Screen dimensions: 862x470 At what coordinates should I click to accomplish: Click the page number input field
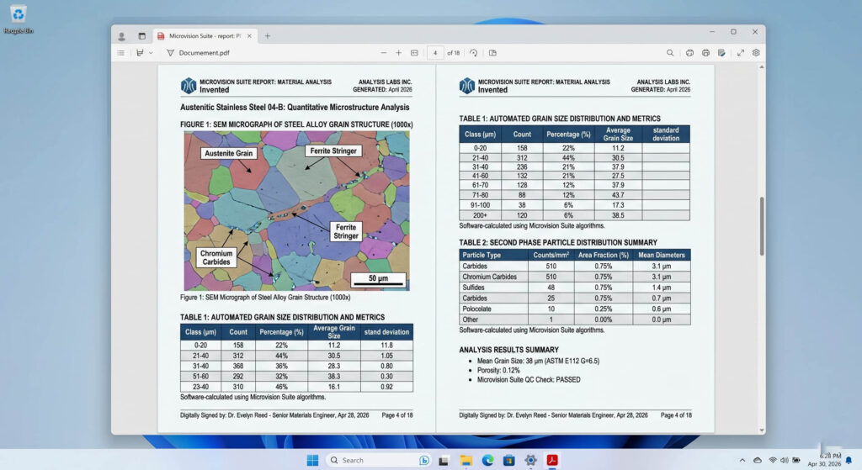click(x=435, y=53)
